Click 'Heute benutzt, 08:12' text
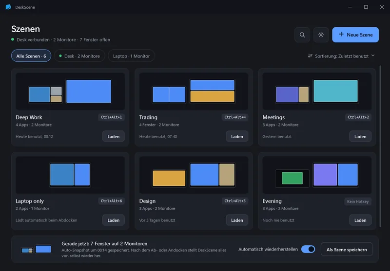The width and height of the screenshot is (390, 271). pos(34,137)
